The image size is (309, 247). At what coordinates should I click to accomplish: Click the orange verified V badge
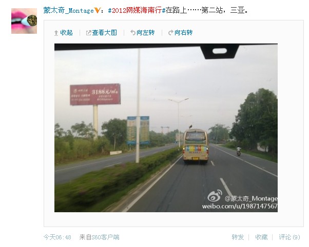[x=97, y=10]
